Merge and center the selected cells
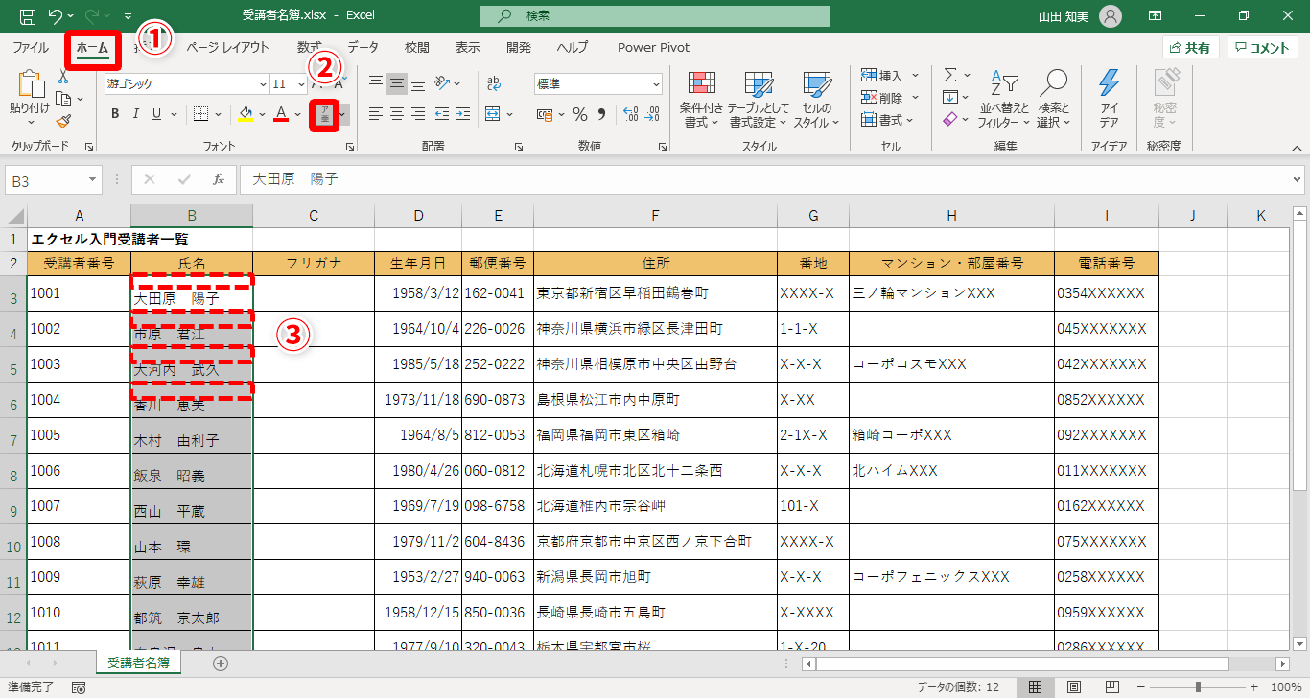1310x698 pixels. click(x=493, y=114)
